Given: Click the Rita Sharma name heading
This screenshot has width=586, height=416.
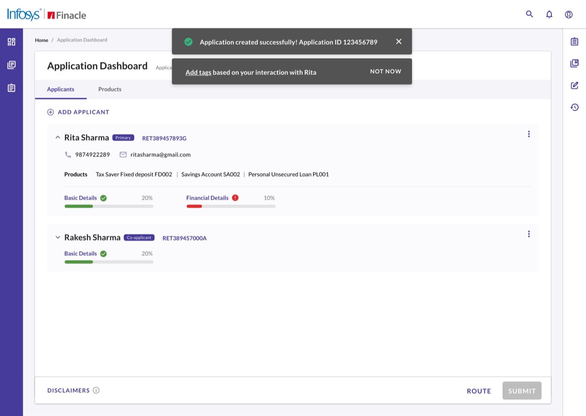Looking at the screenshot, I should point(86,138).
